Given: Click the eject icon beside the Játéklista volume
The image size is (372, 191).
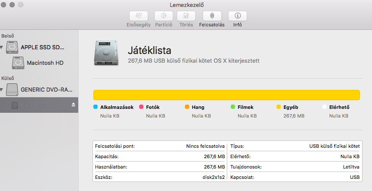Looking at the screenshot, I should (73, 105).
